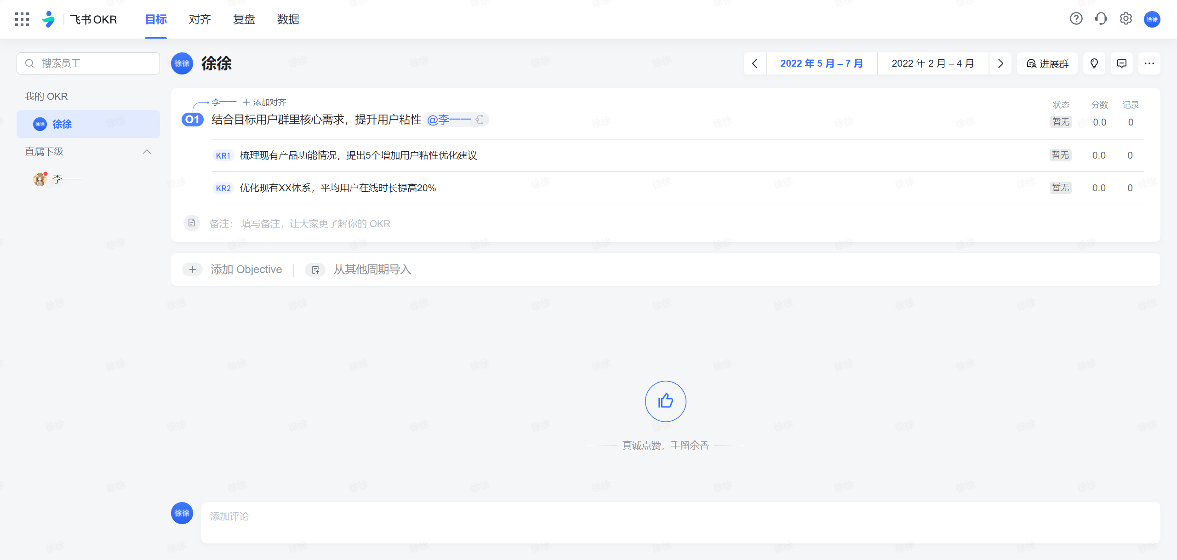1177x560 pixels.
Task: Open the comments panel icon
Action: click(1122, 63)
